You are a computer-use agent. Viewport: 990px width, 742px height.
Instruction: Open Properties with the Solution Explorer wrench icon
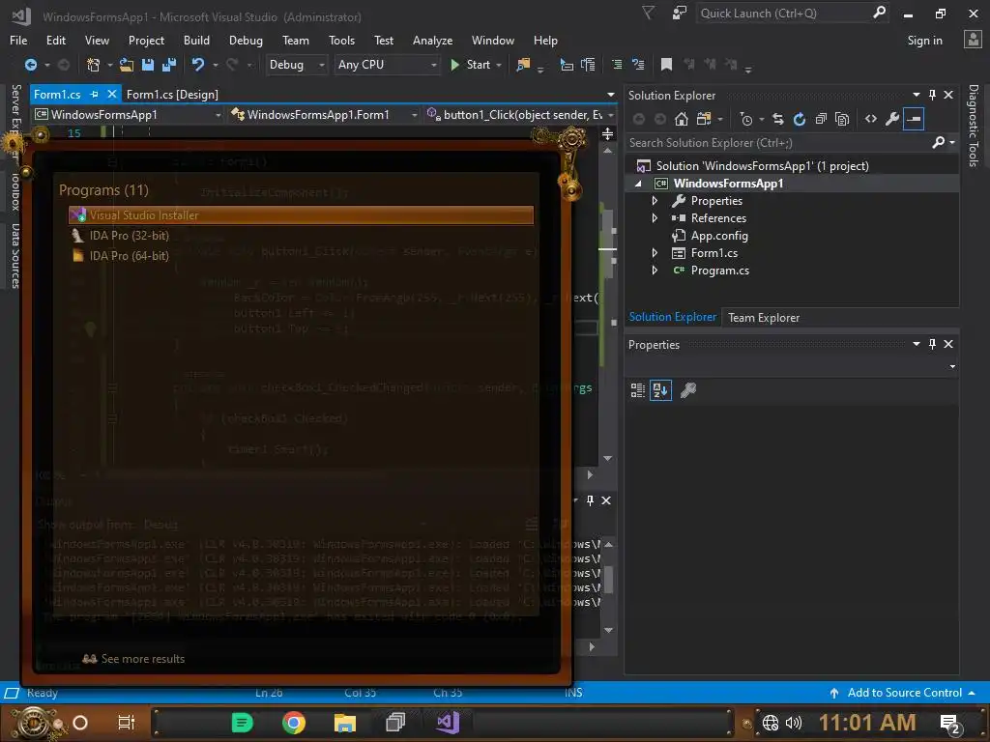(x=892, y=119)
